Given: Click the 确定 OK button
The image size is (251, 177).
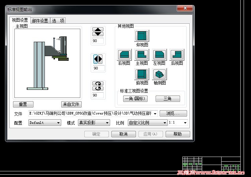Looking at the screenshot, I should (96, 134).
